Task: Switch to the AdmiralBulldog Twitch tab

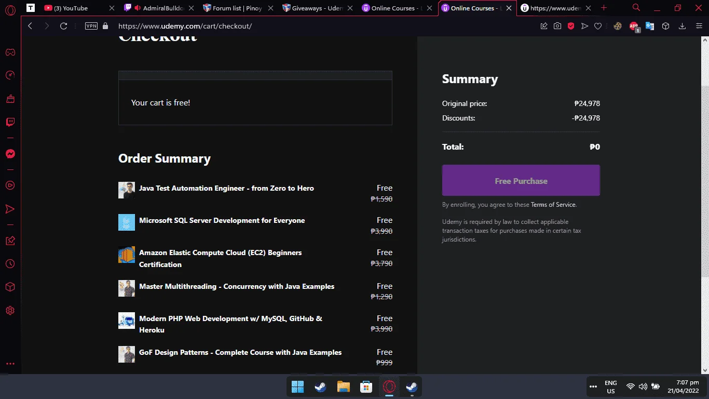Action: (x=158, y=8)
